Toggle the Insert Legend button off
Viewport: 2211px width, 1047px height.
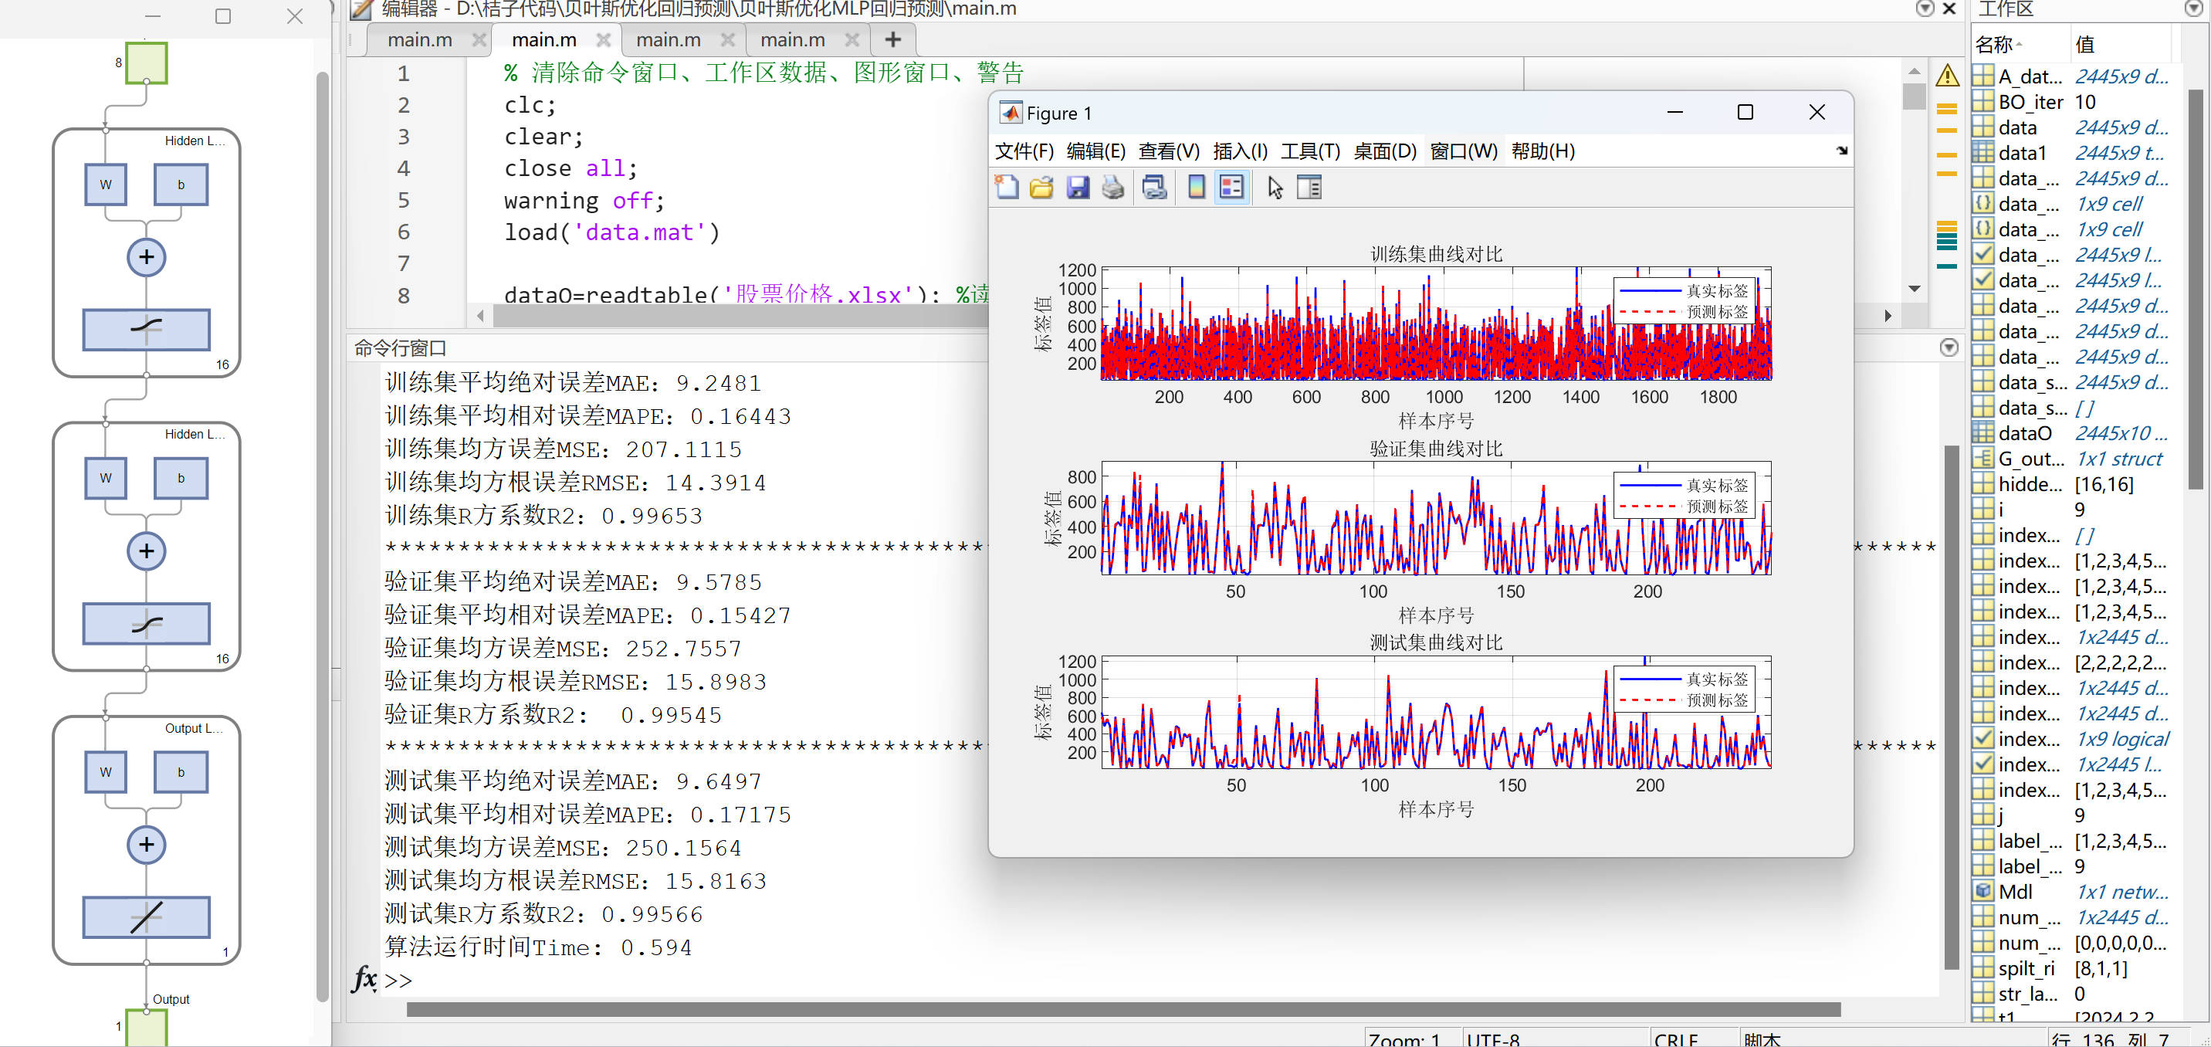point(1231,187)
